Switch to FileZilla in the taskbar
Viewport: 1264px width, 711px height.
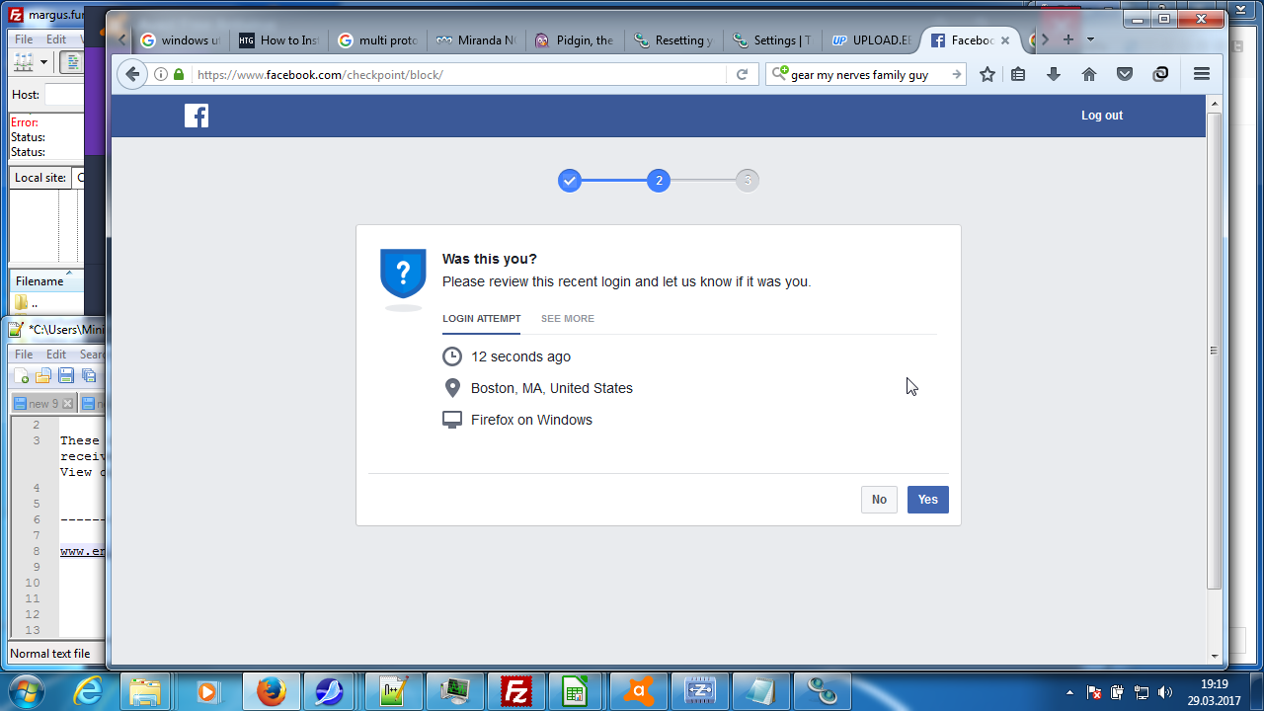point(515,691)
